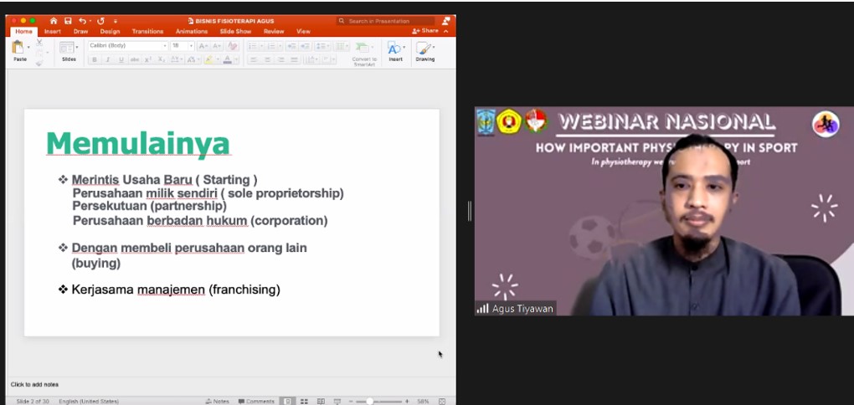Screen dimensions: 854x405
Task: Click the font color A button
Action: [227, 60]
